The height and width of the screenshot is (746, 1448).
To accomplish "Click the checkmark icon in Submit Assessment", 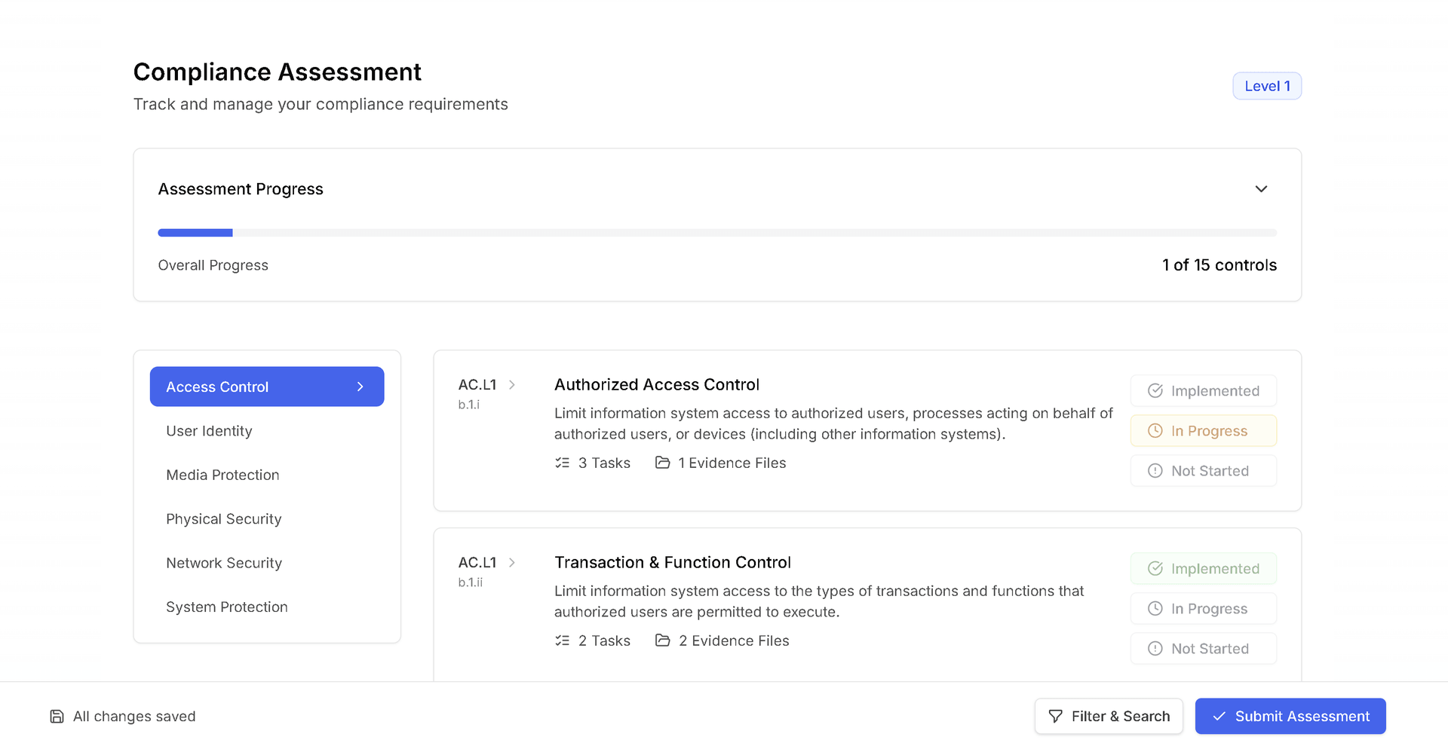I will point(1219,716).
